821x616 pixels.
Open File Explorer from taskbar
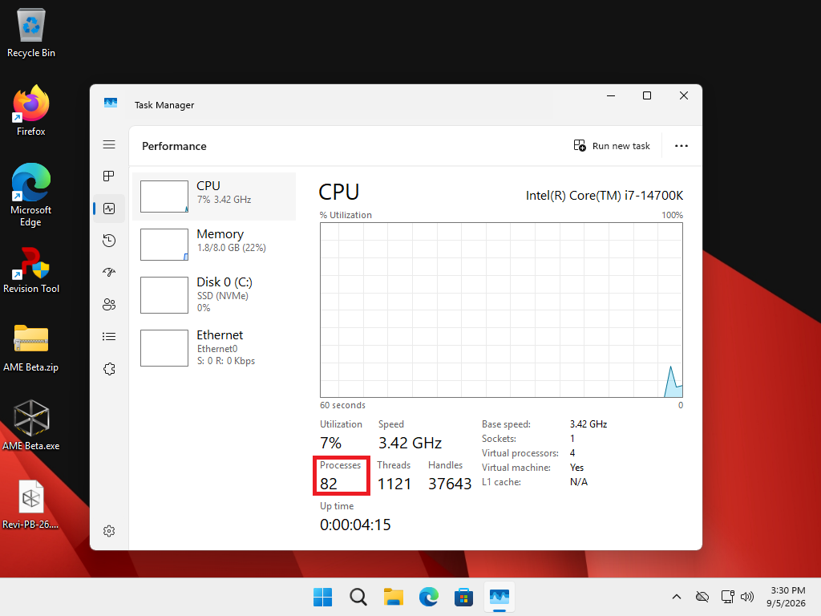coord(393,597)
